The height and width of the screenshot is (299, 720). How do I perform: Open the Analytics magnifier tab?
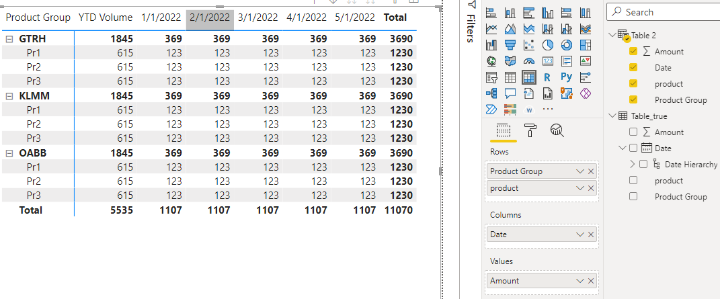point(557,131)
